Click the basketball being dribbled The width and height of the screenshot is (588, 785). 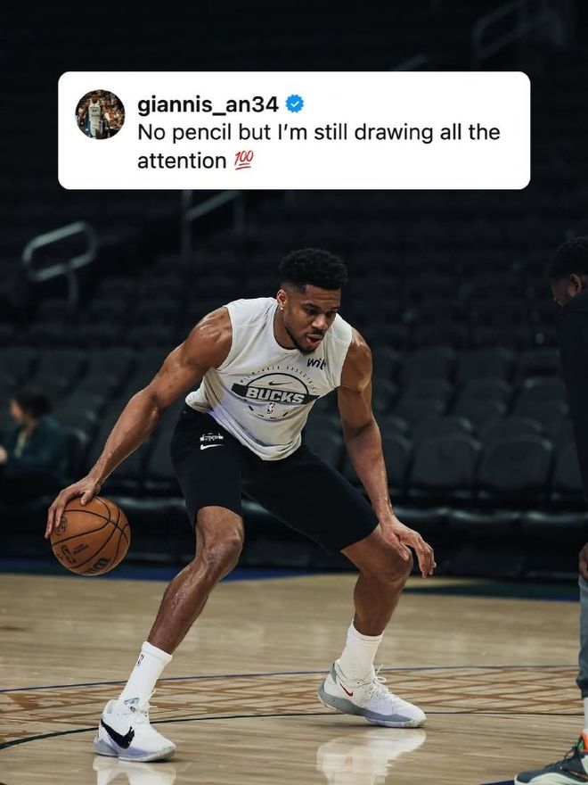[x=90, y=536]
